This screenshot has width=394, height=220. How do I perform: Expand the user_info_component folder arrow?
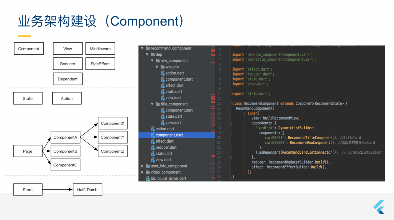(x=142, y=166)
